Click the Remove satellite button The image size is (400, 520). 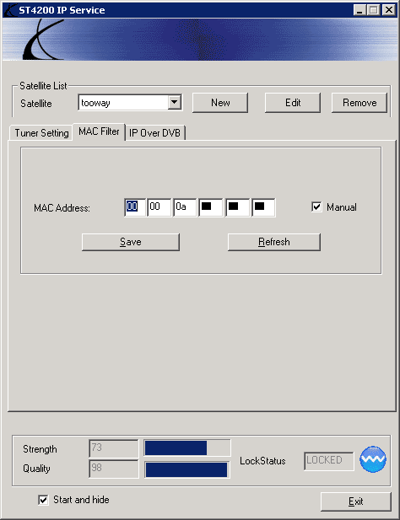(x=359, y=103)
